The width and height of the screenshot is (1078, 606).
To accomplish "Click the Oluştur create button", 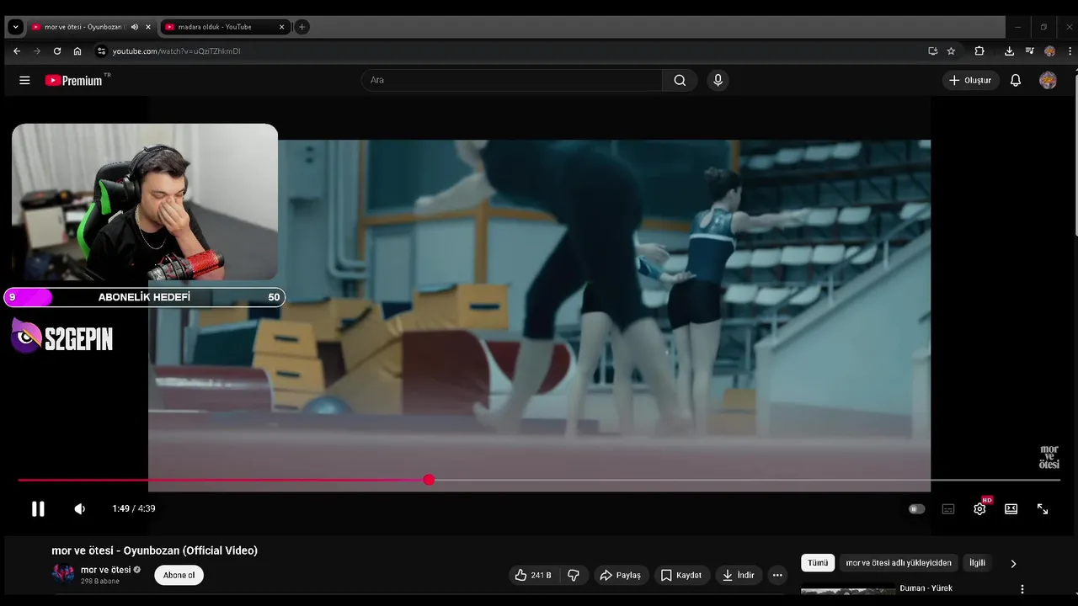I will 970,80.
